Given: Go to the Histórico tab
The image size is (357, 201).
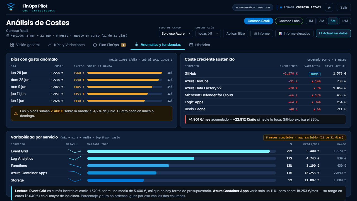Looking at the screenshot, I should pyautogui.click(x=200, y=45).
